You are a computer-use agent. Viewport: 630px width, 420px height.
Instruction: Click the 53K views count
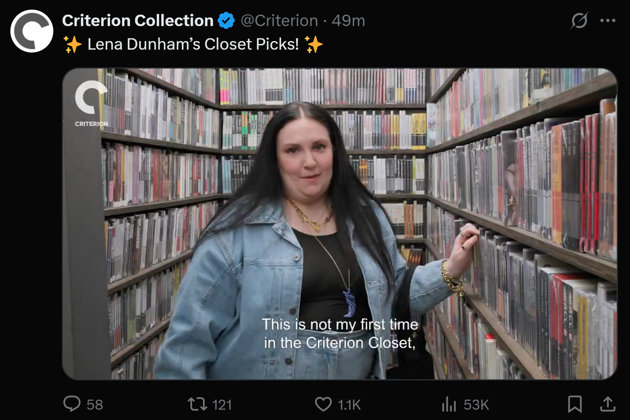click(476, 405)
